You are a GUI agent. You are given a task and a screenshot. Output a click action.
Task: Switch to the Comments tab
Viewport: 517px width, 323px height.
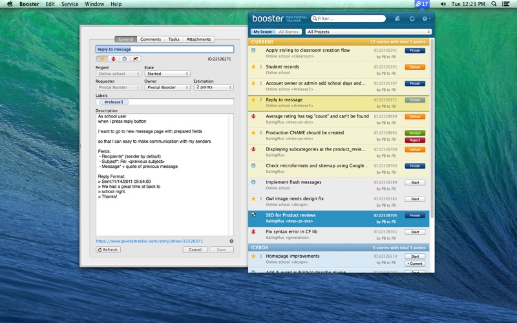pyautogui.click(x=151, y=39)
